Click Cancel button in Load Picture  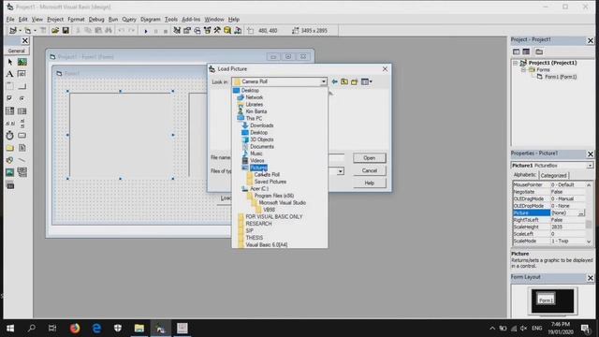(369, 170)
